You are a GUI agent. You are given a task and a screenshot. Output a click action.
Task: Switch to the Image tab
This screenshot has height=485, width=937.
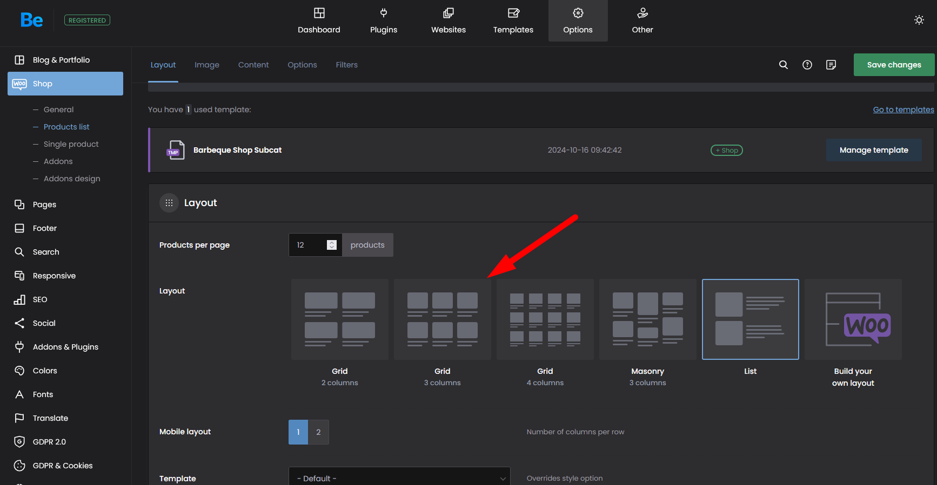pos(207,65)
